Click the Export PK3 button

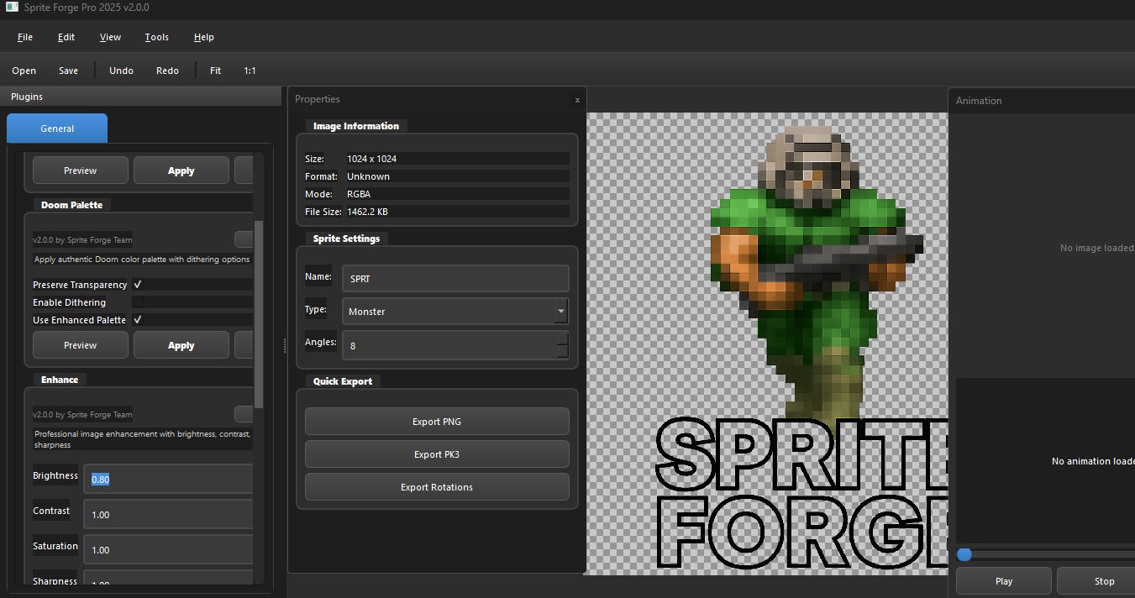[x=437, y=454]
